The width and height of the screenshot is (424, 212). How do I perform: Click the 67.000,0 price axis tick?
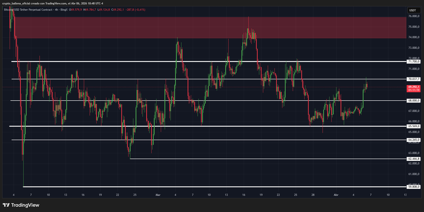(413, 111)
